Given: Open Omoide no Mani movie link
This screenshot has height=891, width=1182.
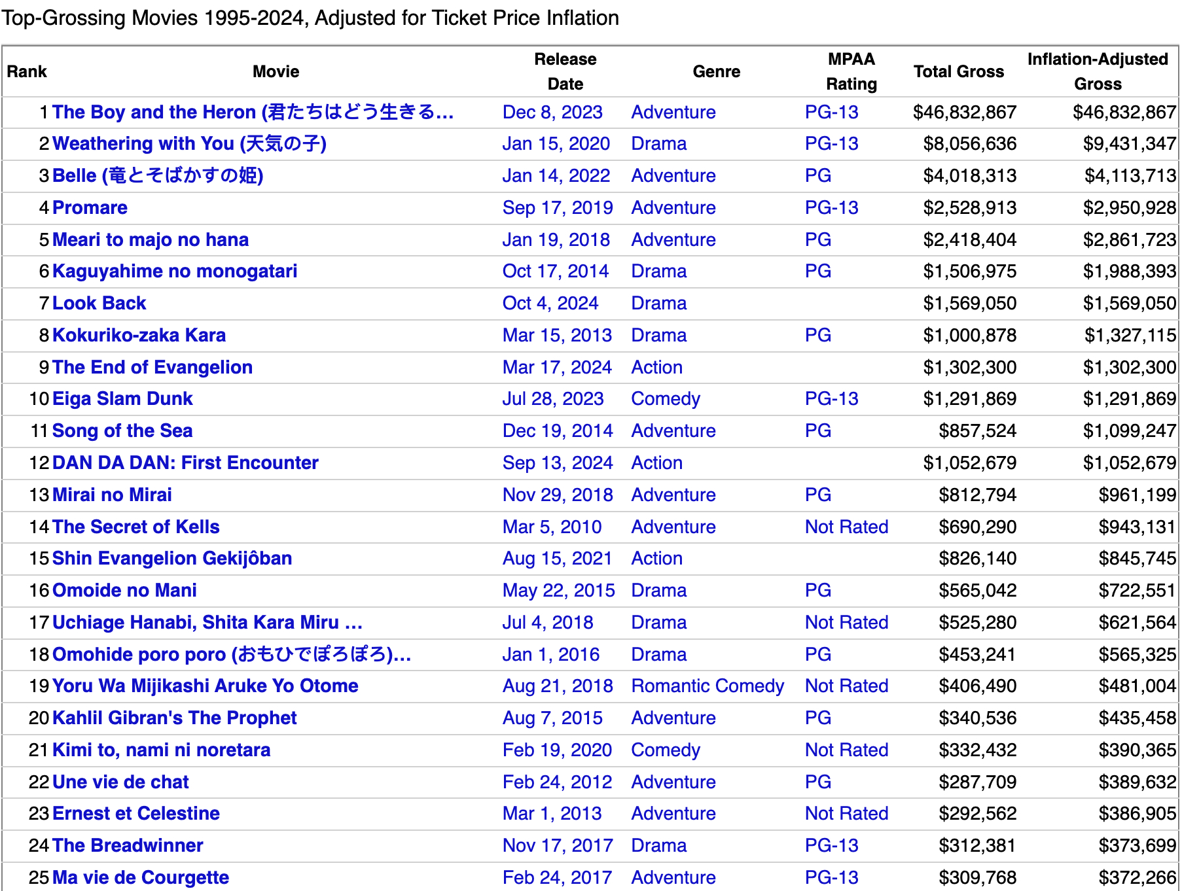Looking at the screenshot, I should click(x=124, y=590).
